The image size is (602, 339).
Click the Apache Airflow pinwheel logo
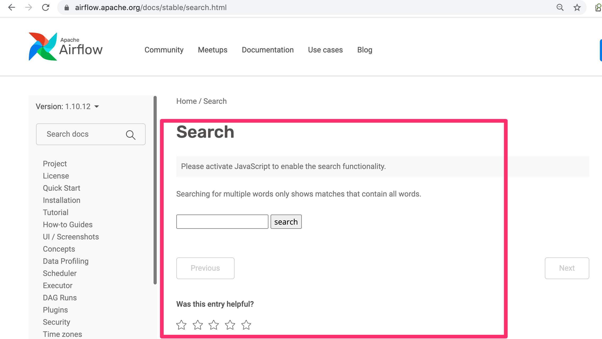pos(43,46)
